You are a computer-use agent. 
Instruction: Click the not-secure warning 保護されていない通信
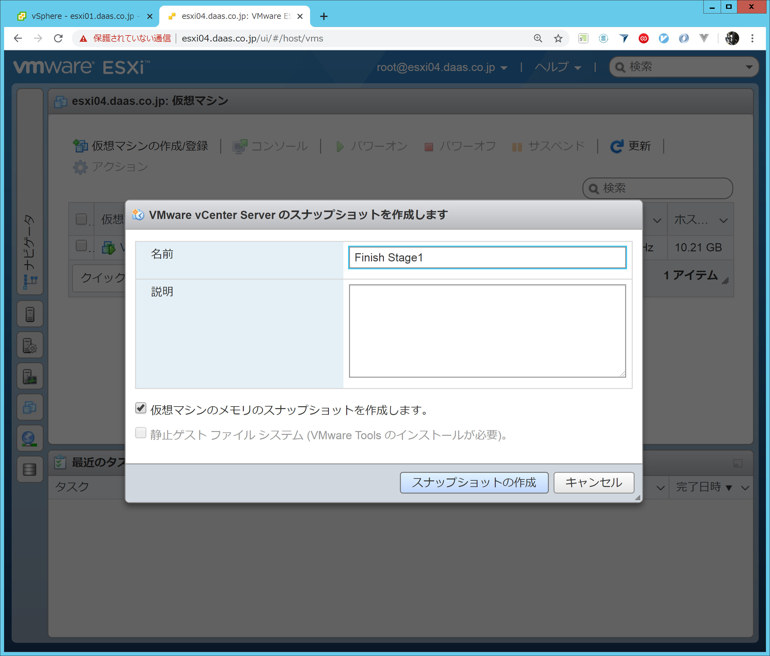(126, 38)
